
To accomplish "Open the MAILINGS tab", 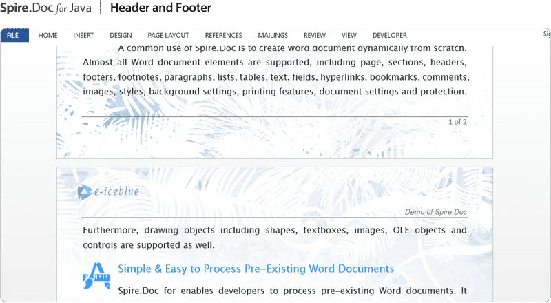I will pyautogui.click(x=273, y=36).
